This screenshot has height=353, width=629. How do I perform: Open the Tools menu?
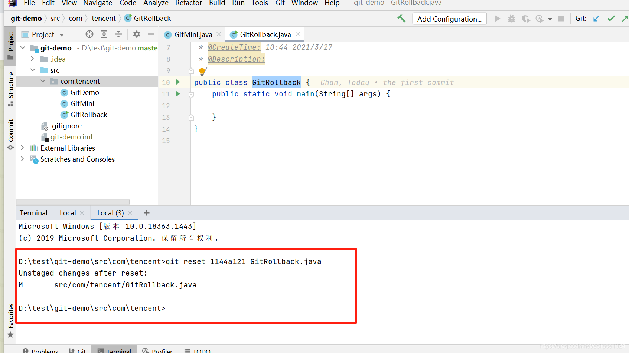(x=260, y=3)
